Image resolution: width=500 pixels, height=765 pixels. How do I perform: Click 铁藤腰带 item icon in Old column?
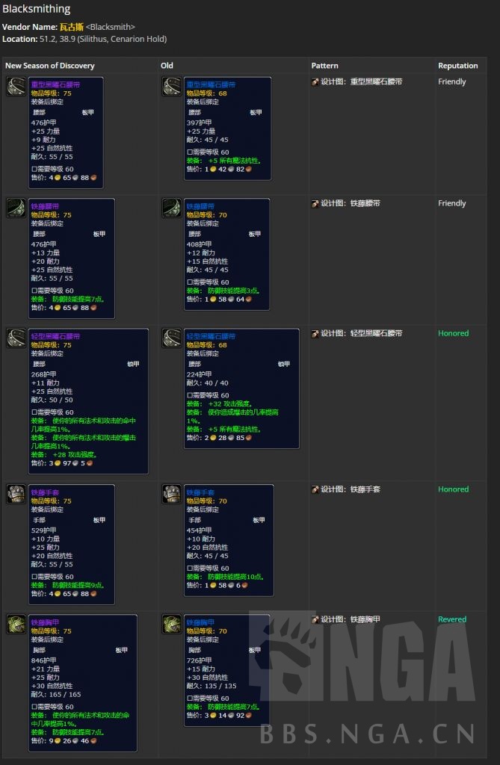[171, 208]
